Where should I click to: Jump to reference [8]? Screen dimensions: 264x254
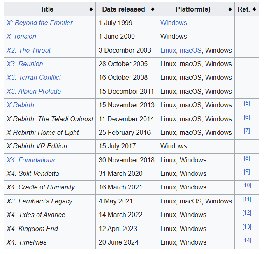click(247, 158)
